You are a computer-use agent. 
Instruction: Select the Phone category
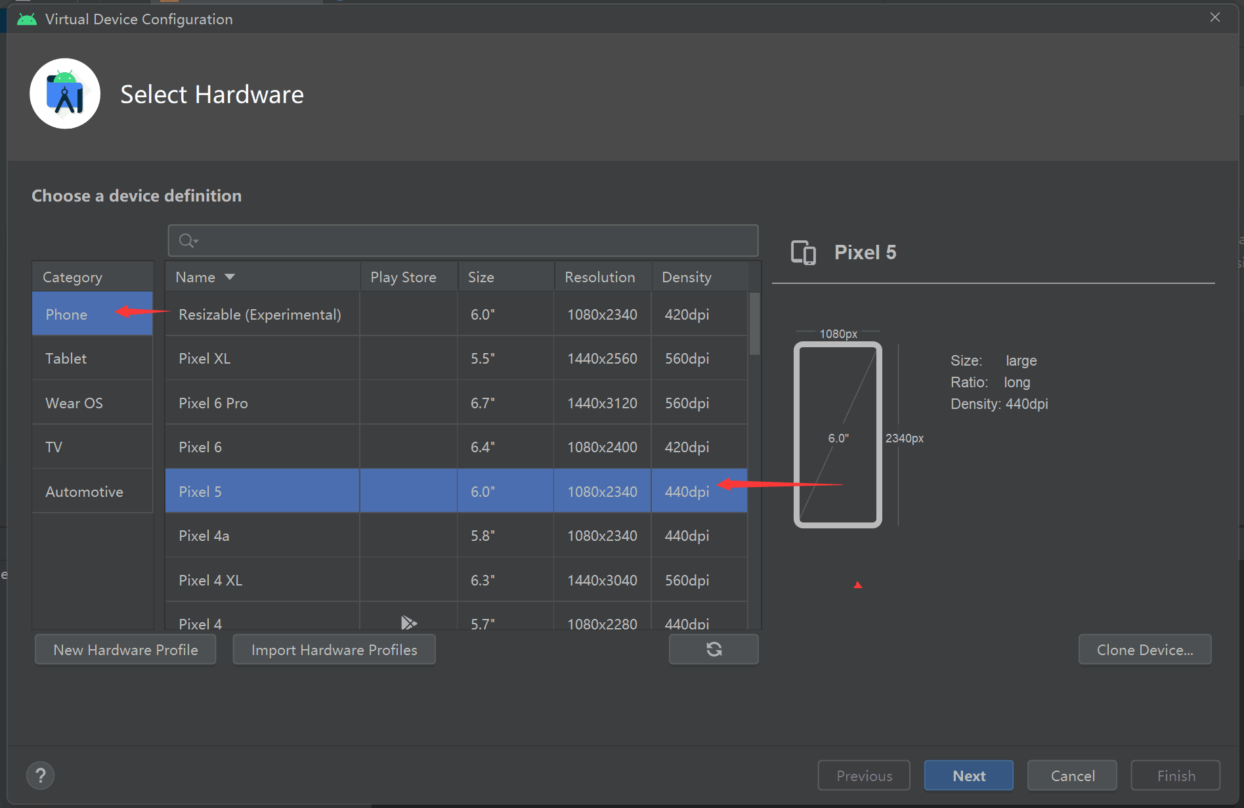93,314
